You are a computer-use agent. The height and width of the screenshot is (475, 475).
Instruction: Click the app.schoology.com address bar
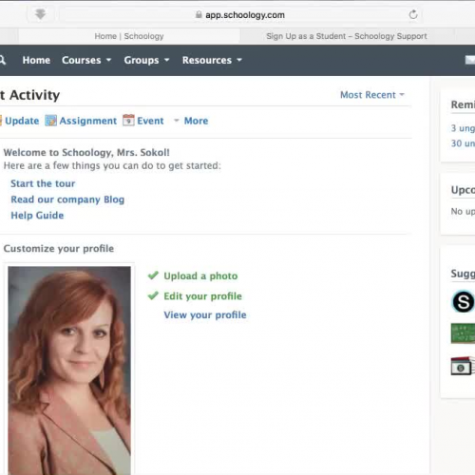(x=240, y=14)
